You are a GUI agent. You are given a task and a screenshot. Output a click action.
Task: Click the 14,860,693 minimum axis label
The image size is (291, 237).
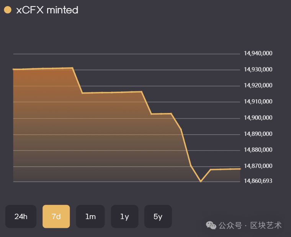pyautogui.click(x=258, y=181)
